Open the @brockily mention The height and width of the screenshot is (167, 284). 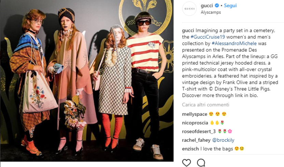tap(223, 140)
